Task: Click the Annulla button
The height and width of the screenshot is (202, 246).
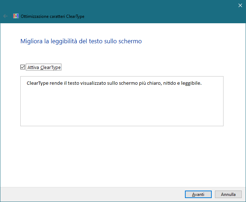Action: pyautogui.click(x=228, y=194)
